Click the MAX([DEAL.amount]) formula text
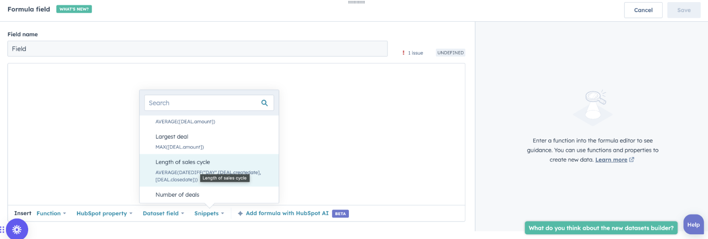This screenshot has height=239, width=708. pyautogui.click(x=180, y=147)
